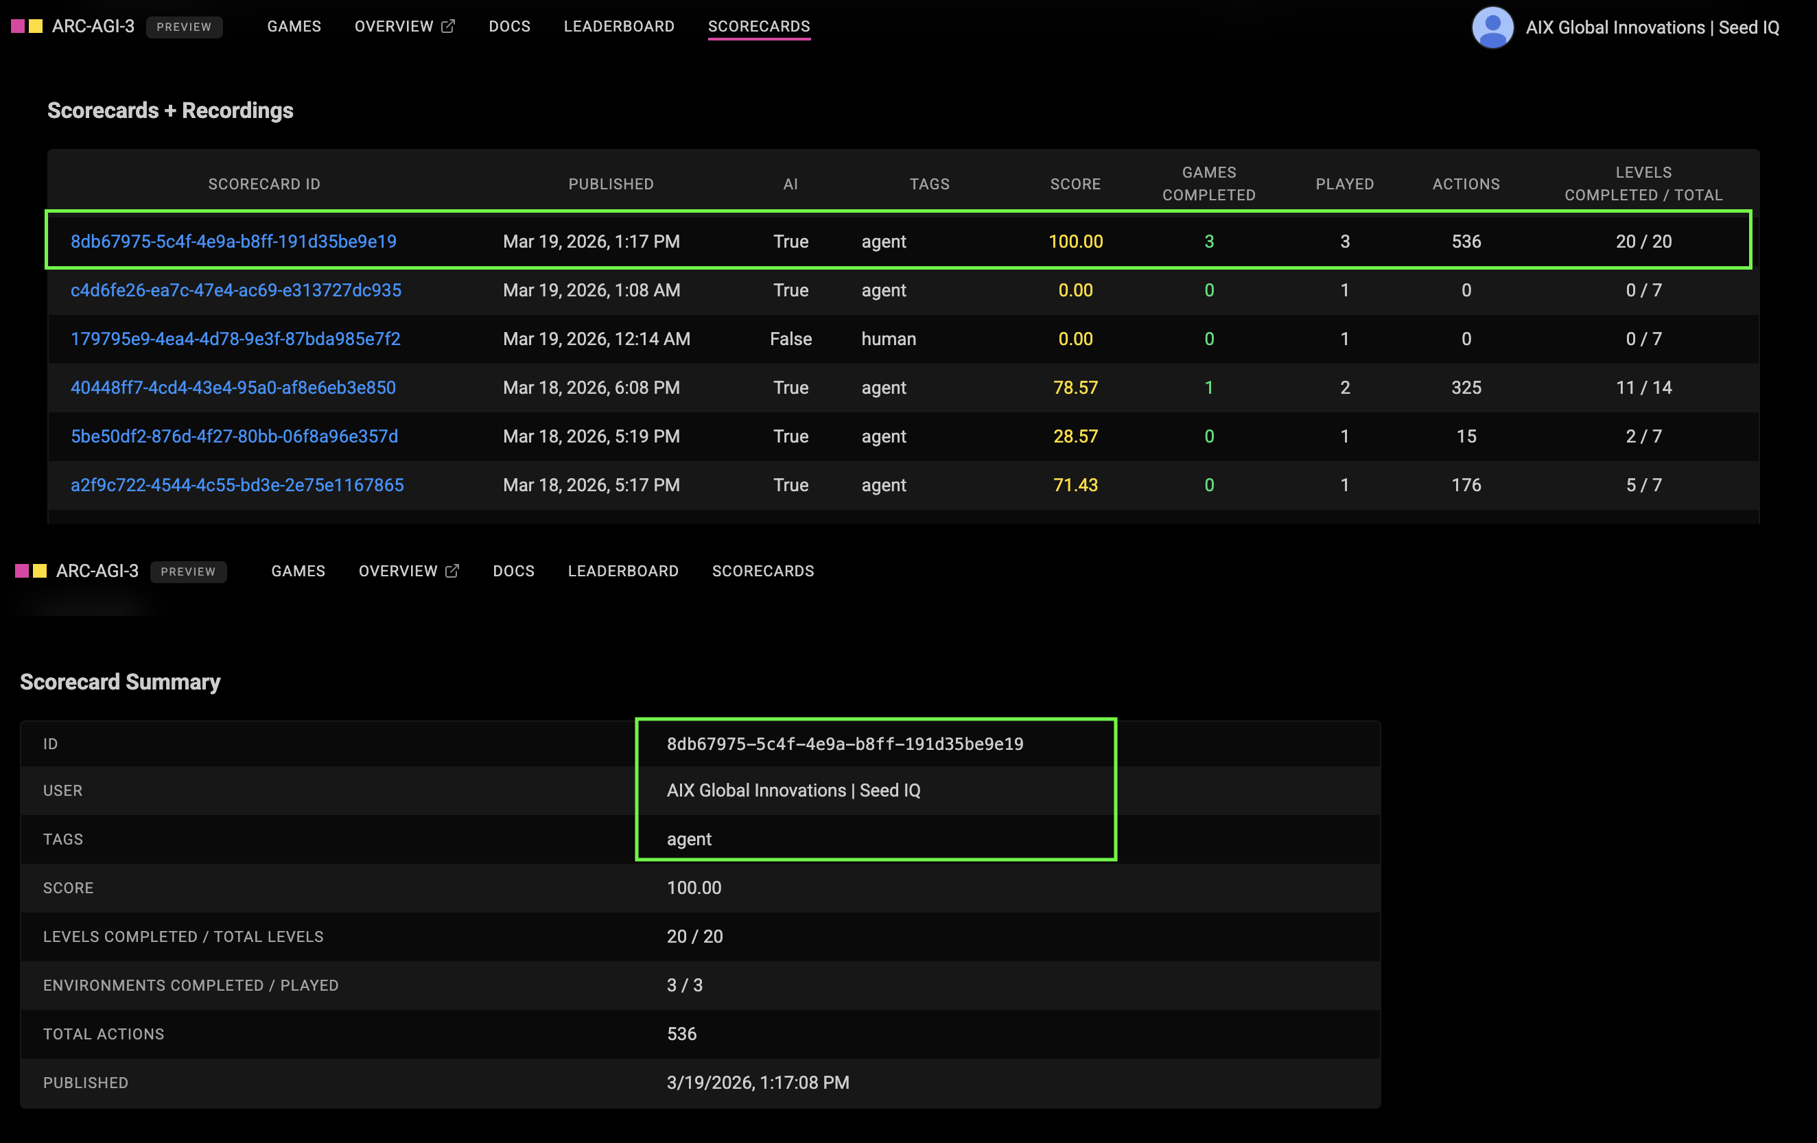Image resolution: width=1817 pixels, height=1143 pixels.
Task: Click the Score column header
Action: (x=1075, y=184)
